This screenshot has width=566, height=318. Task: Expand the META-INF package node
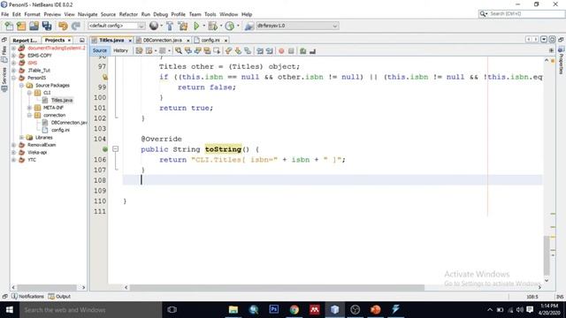[29, 108]
